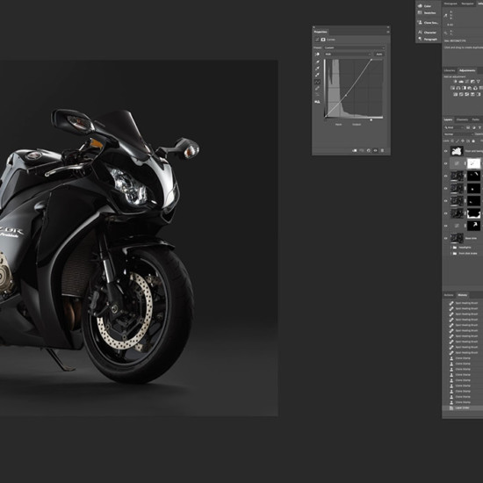
Task: Hide the topmost floor layer via eye icon
Action: point(446,151)
